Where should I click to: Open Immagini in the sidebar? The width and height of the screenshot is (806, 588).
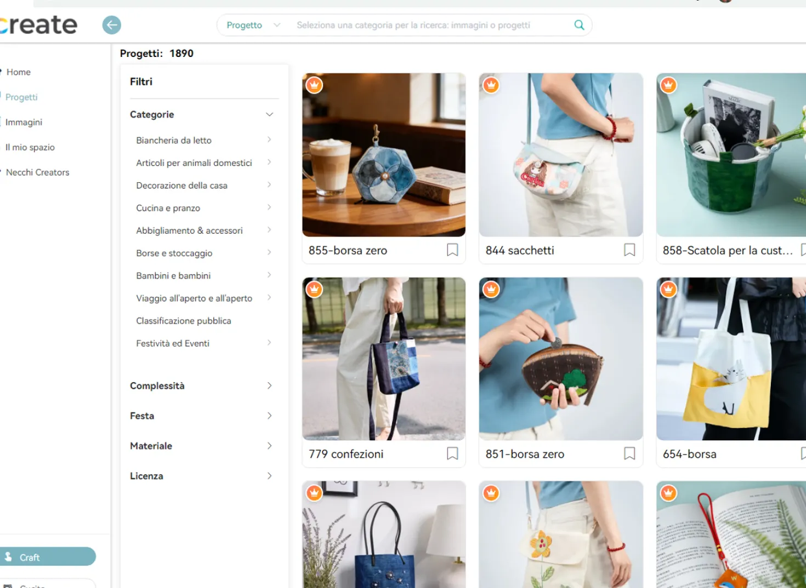point(24,122)
